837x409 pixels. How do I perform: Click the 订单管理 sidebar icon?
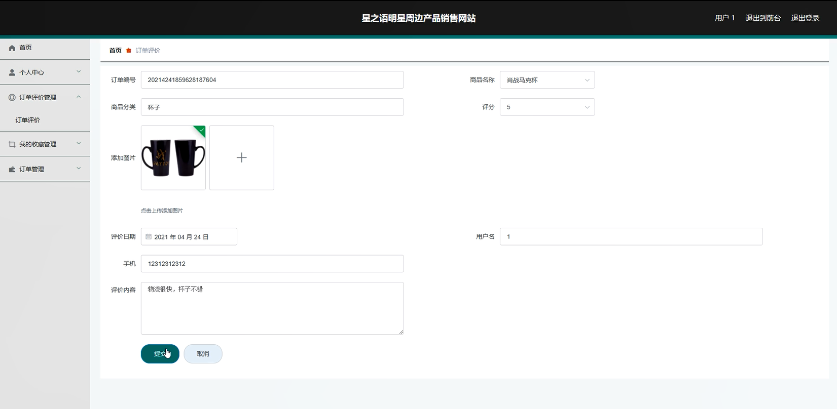[x=12, y=169]
